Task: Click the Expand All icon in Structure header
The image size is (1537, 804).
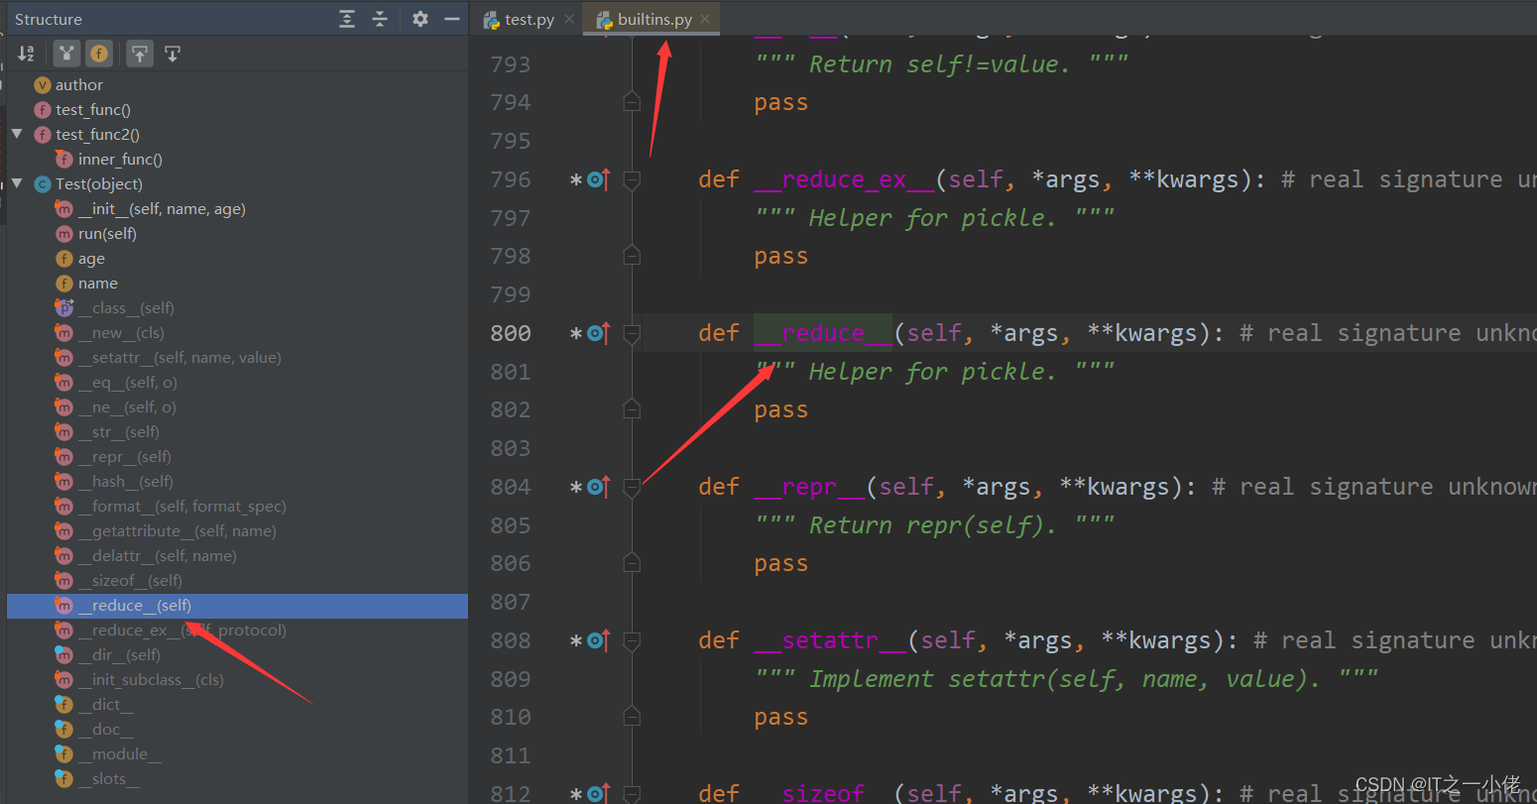Action: click(345, 18)
